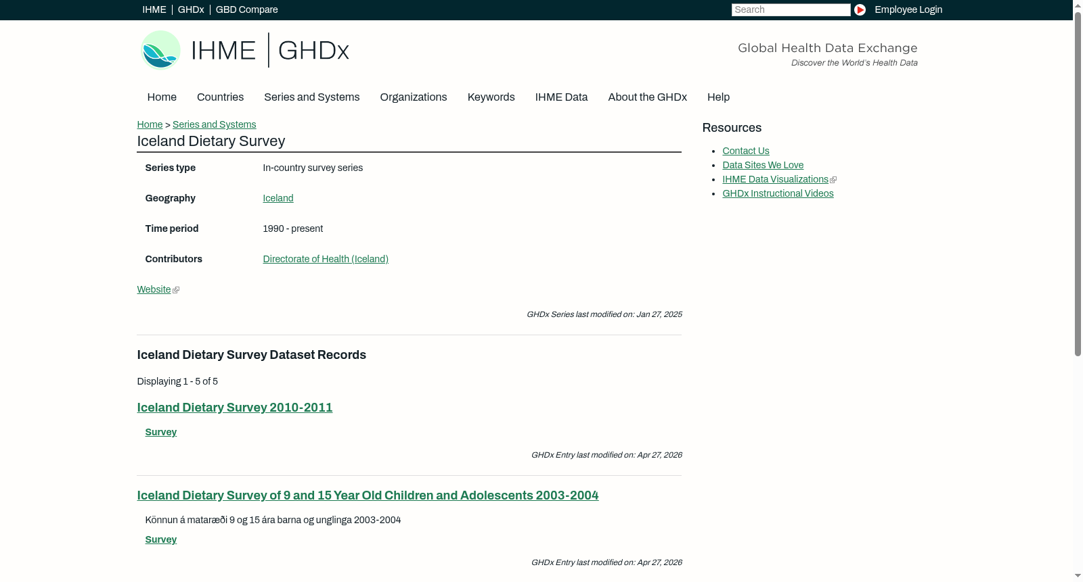Screen dimensions: 1083x582
Task: Open GBD Compare from the top bar
Action: [x=247, y=9]
